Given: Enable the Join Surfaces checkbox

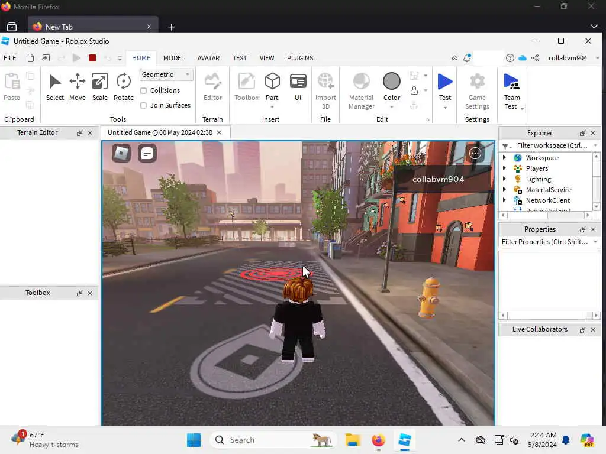Looking at the screenshot, I should click(x=143, y=105).
